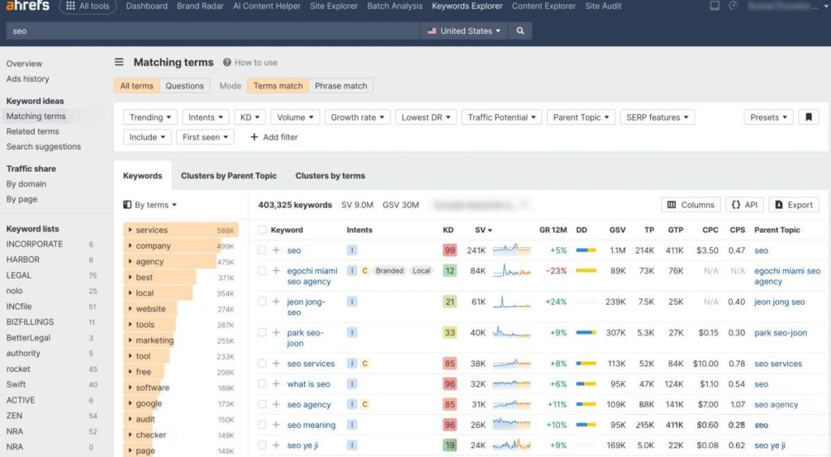This screenshot has width=831, height=457.
Task: Switch mode to Phrase match
Action: click(x=341, y=86)
